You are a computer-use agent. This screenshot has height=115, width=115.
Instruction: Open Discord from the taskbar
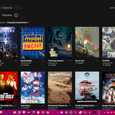tap(62, 112)
